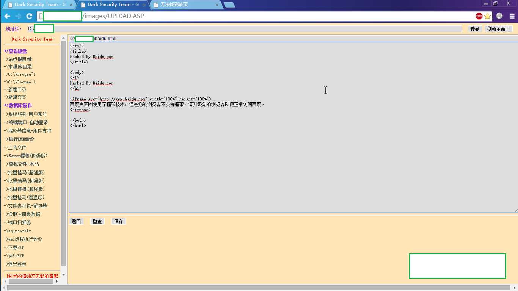
Task: Switch to the 无法找到该页 tab
Action: (185, 5)
